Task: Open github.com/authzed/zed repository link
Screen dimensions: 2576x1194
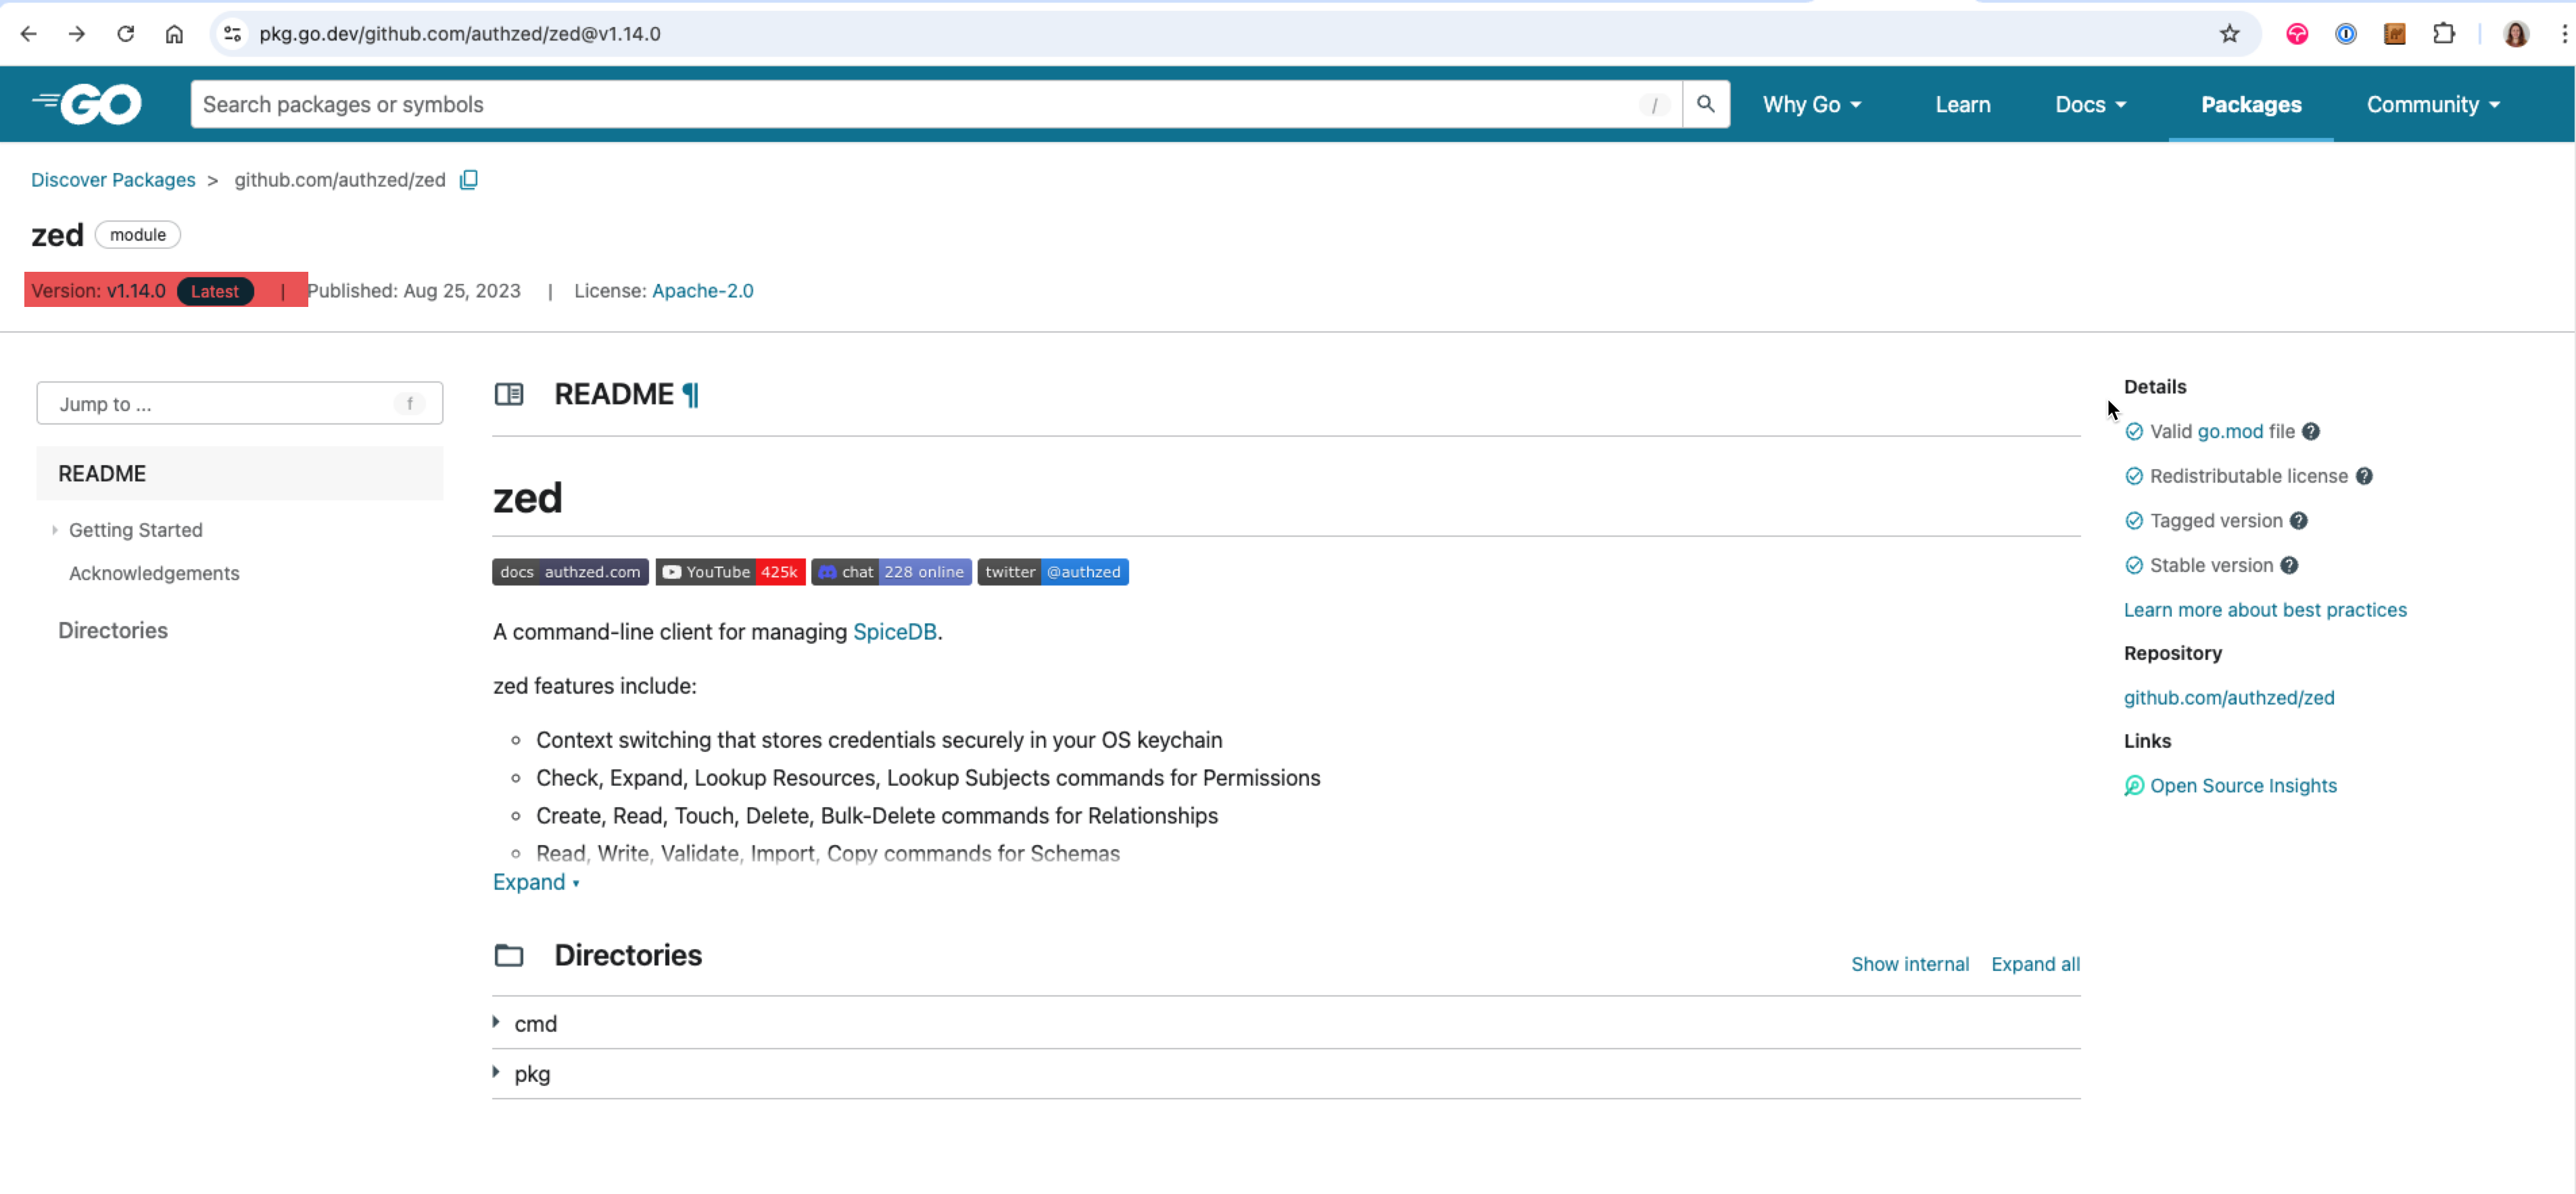Action: coord(2229,698)
